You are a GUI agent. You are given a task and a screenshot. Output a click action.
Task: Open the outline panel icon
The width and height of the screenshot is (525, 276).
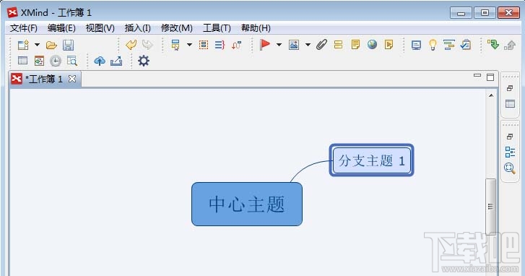(x=510, y=152)
